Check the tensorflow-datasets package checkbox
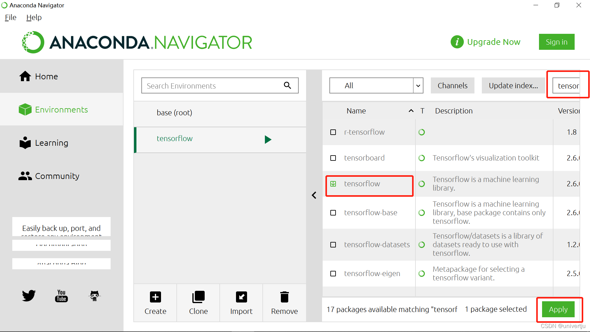The width and height of the screenshot is (590, 332). pos(333,245)
